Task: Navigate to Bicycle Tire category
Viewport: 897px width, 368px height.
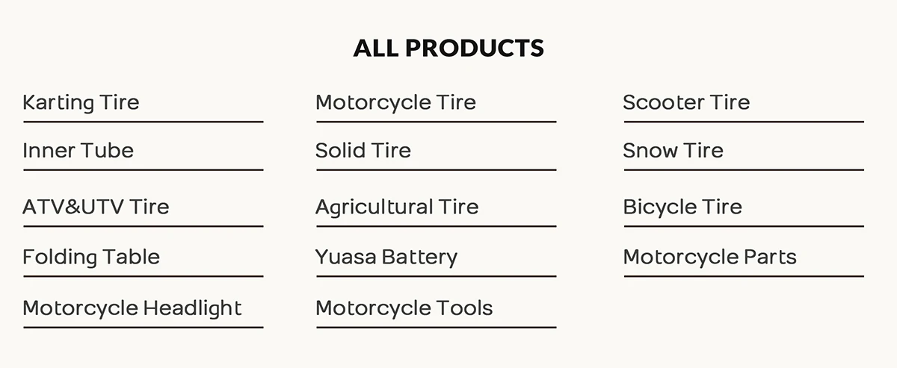Action: pos(682,207)
